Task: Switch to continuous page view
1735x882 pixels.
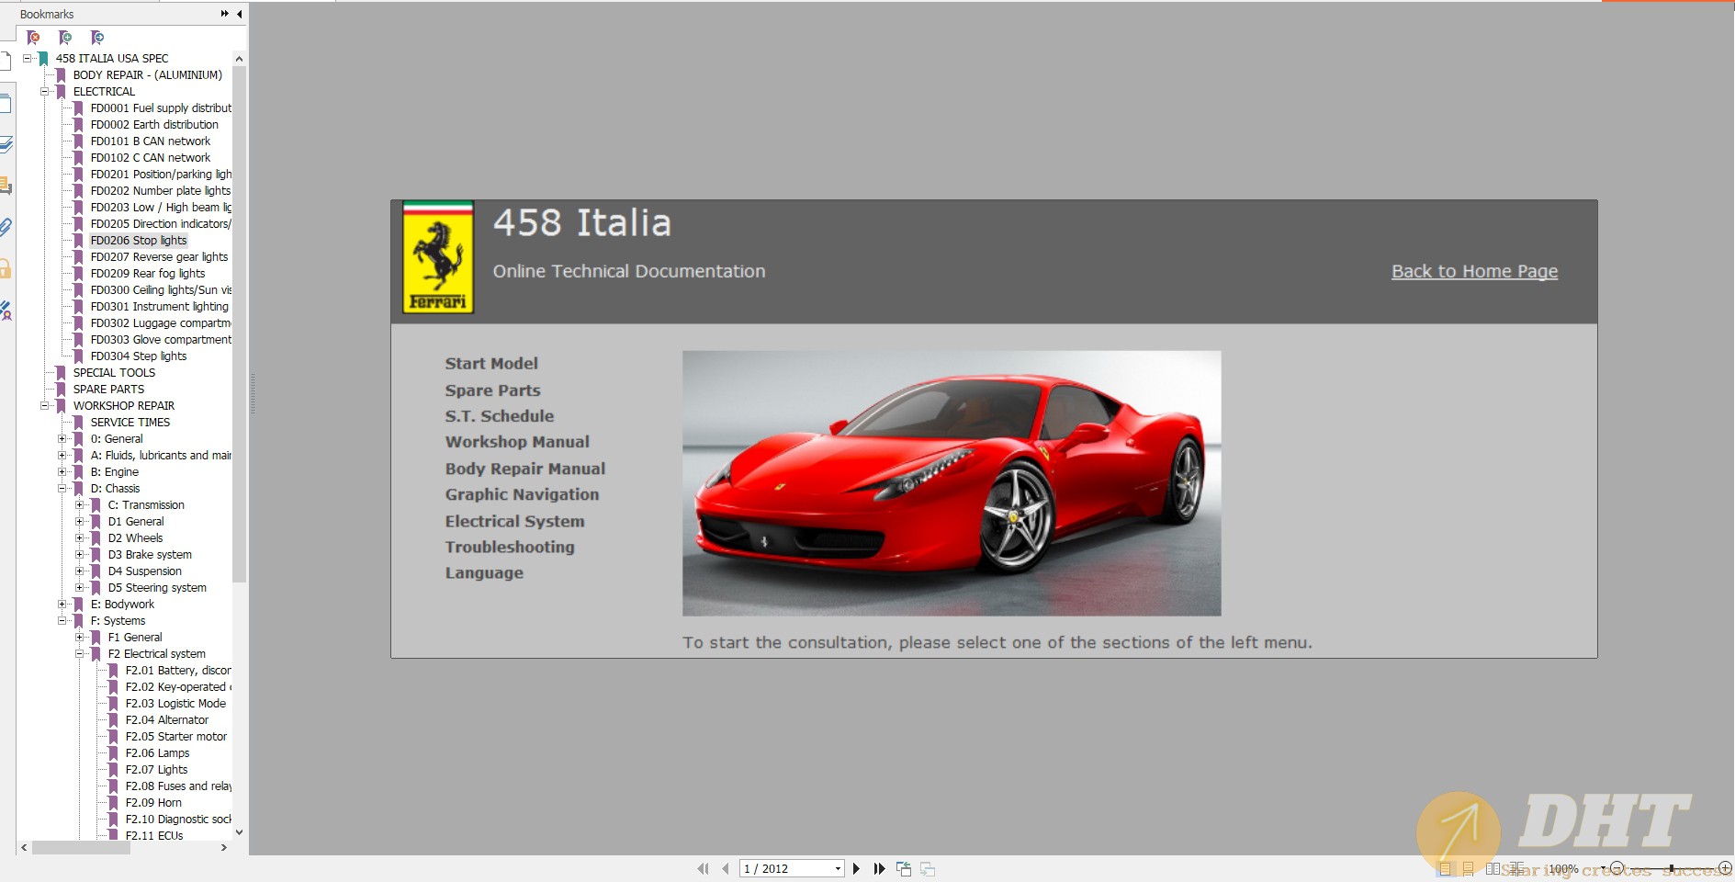Action: (x=1468, y=869)
